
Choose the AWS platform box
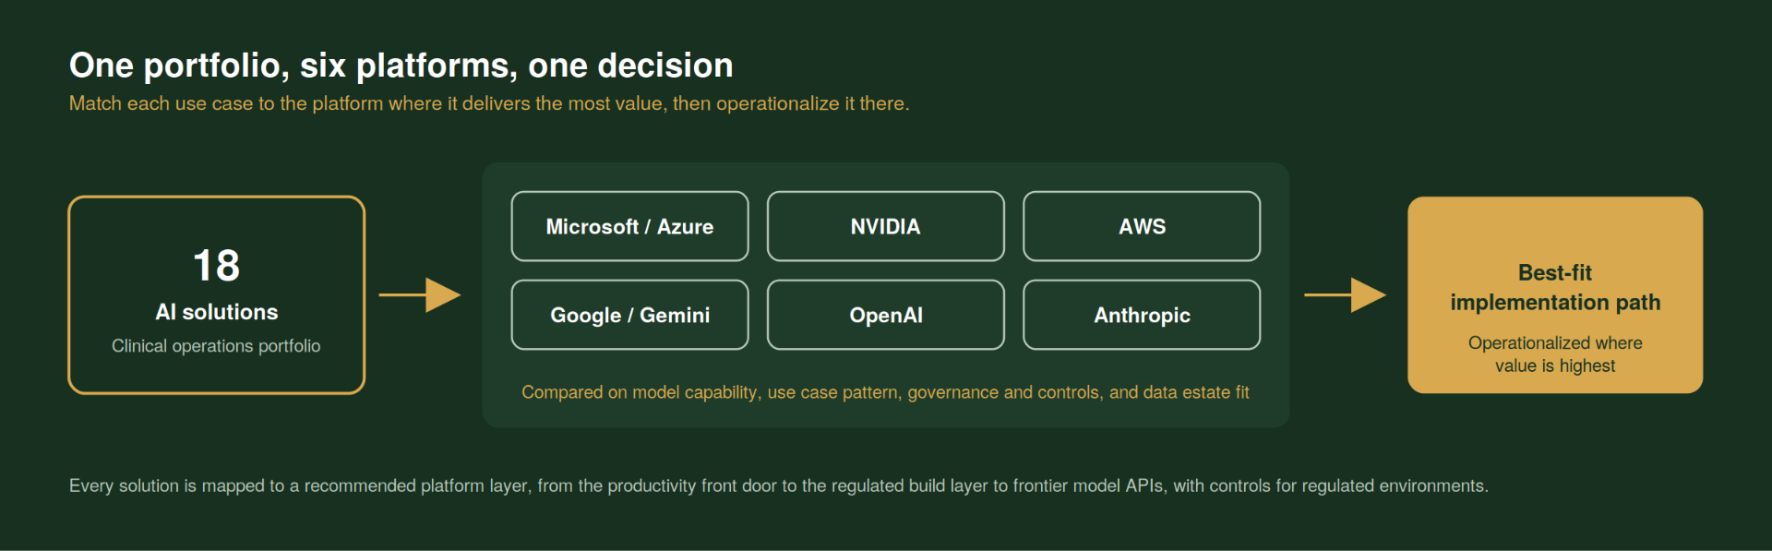1142,226
